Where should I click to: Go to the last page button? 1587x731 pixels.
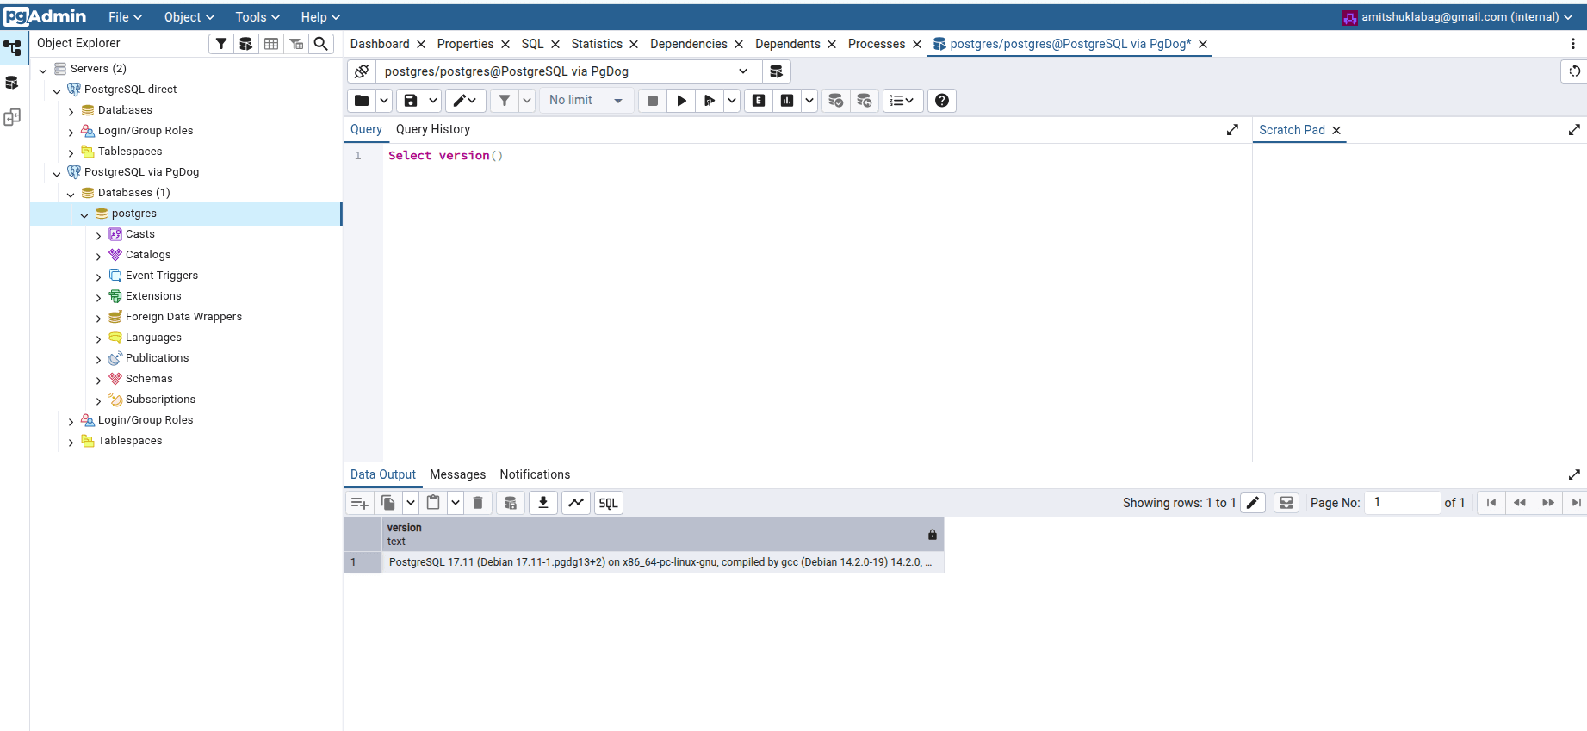click(x=1576, y=503)
